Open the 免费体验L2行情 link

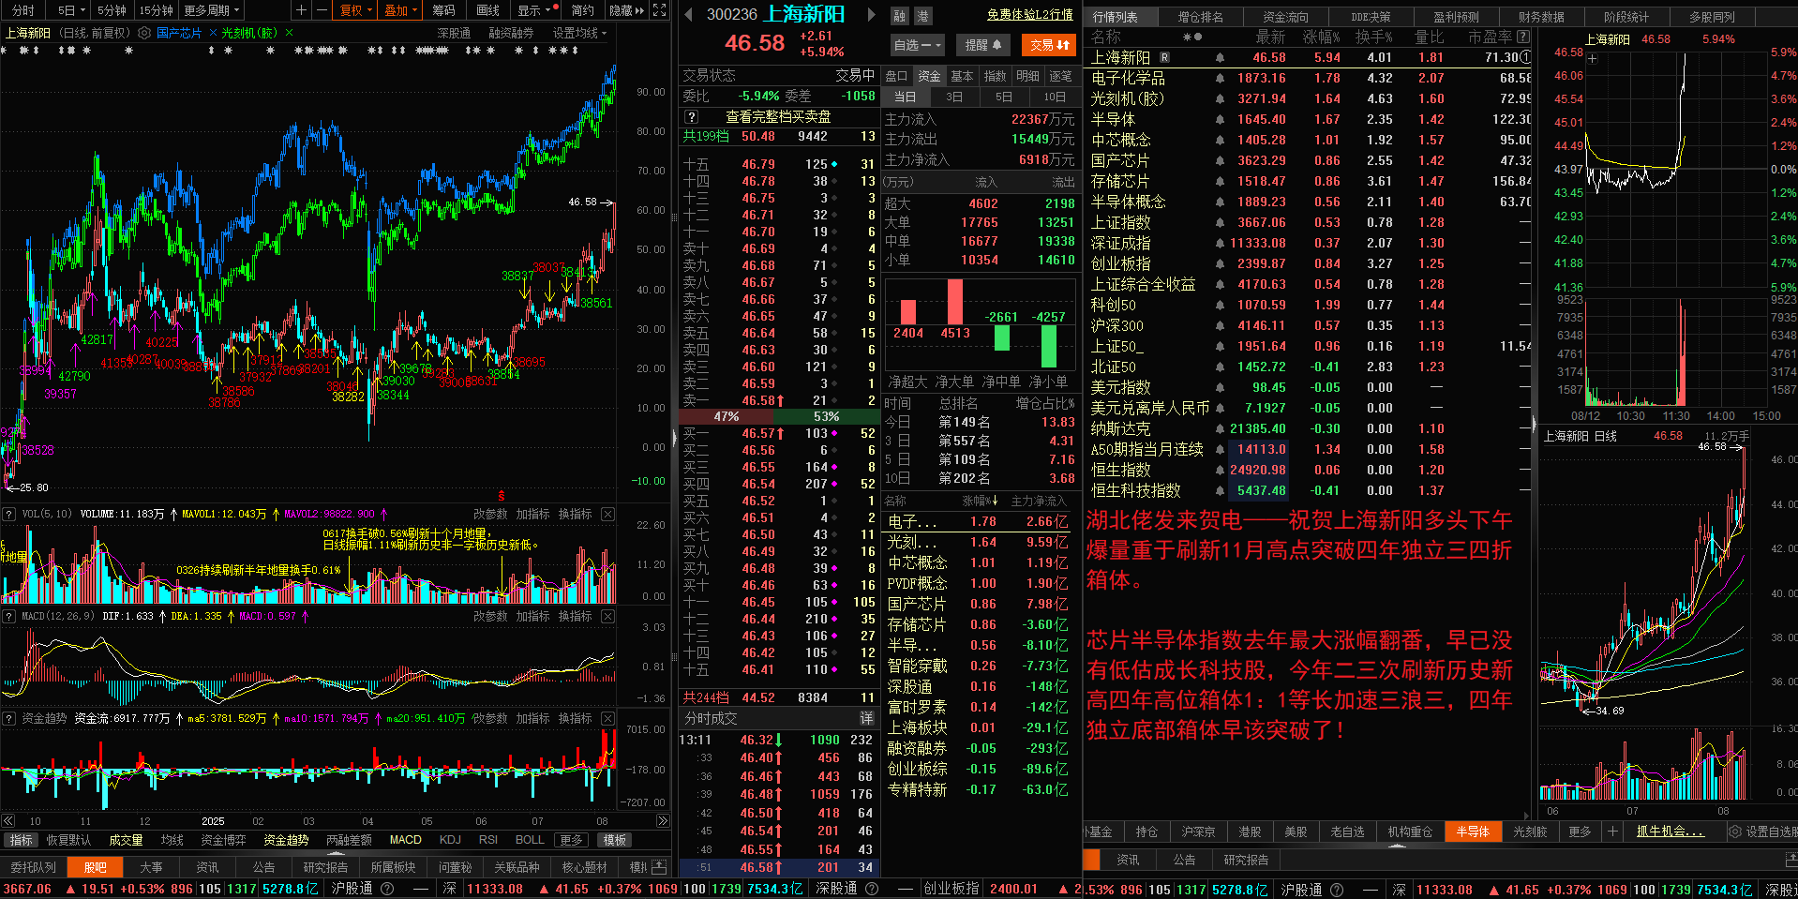tap(1029, 14)
